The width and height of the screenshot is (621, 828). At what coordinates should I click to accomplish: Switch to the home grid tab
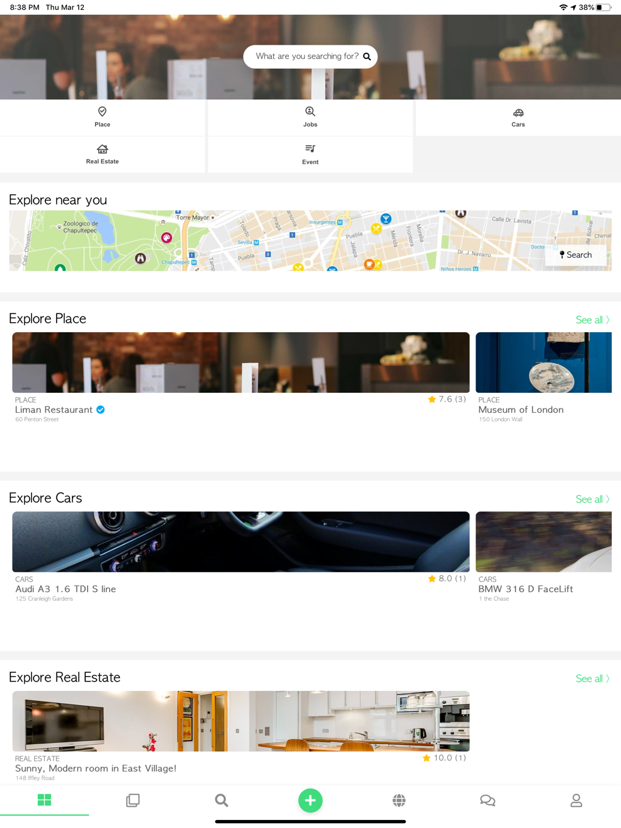coord(44,801)
